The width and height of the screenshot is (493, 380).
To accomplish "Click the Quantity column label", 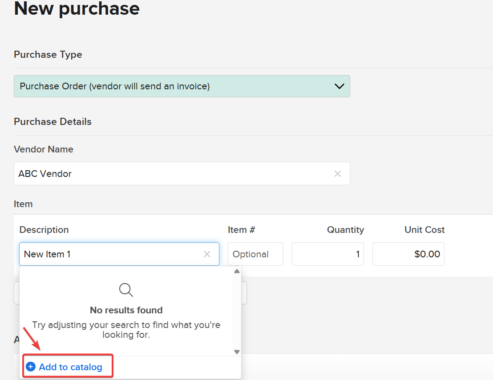I will click(x=345, y=230).
